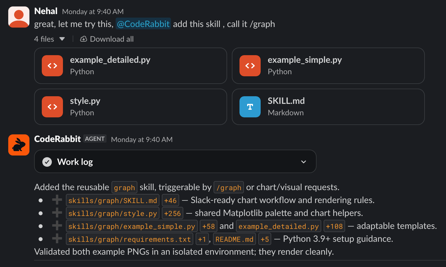Click the skills/graph/example_simple.py code path
446x267 pixels.
[x=132, y=226]
